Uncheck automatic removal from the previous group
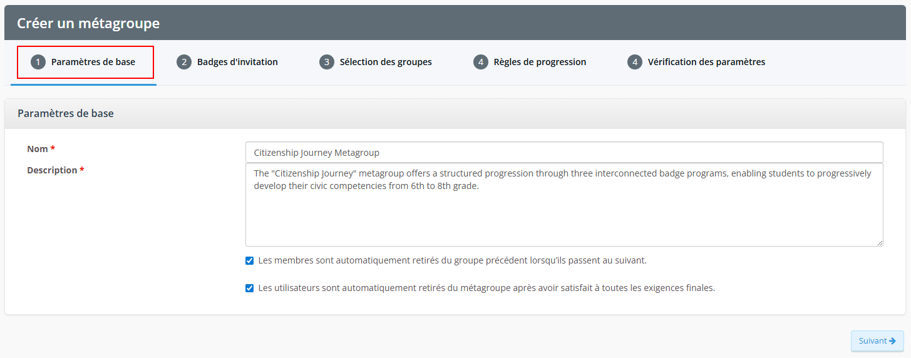Screen dimensions: 911x358 pyautogui.click(x=250, y=261)
